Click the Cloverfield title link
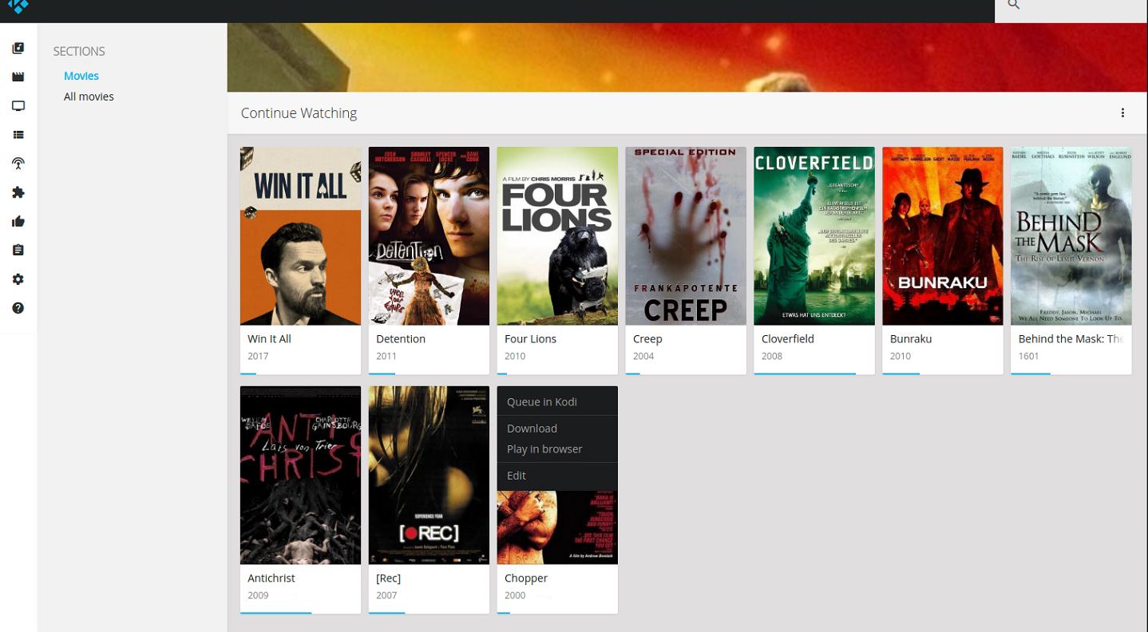The image size is (1148, 632). [x=788, y=339]
